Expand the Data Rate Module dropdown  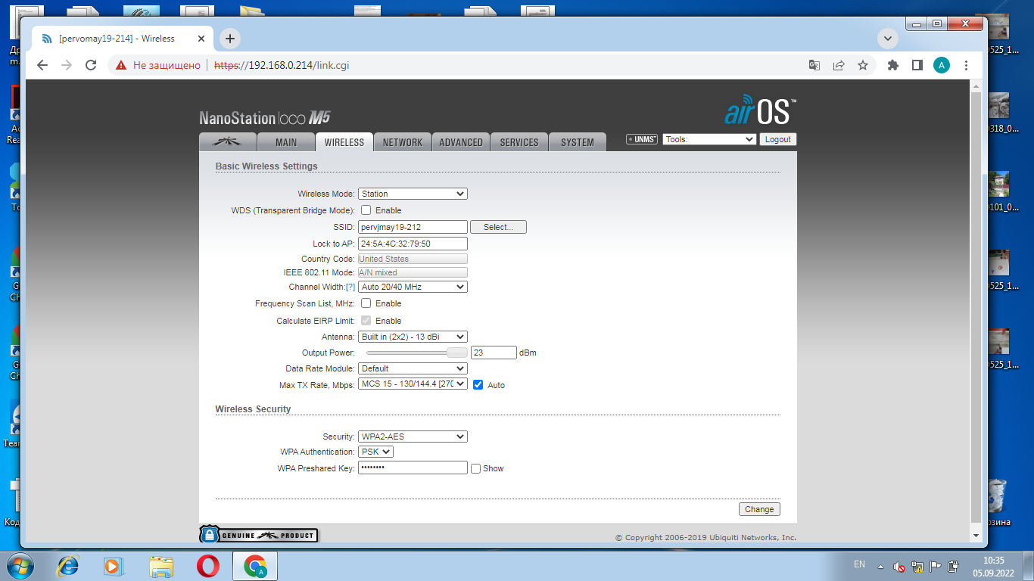[413, 368]
